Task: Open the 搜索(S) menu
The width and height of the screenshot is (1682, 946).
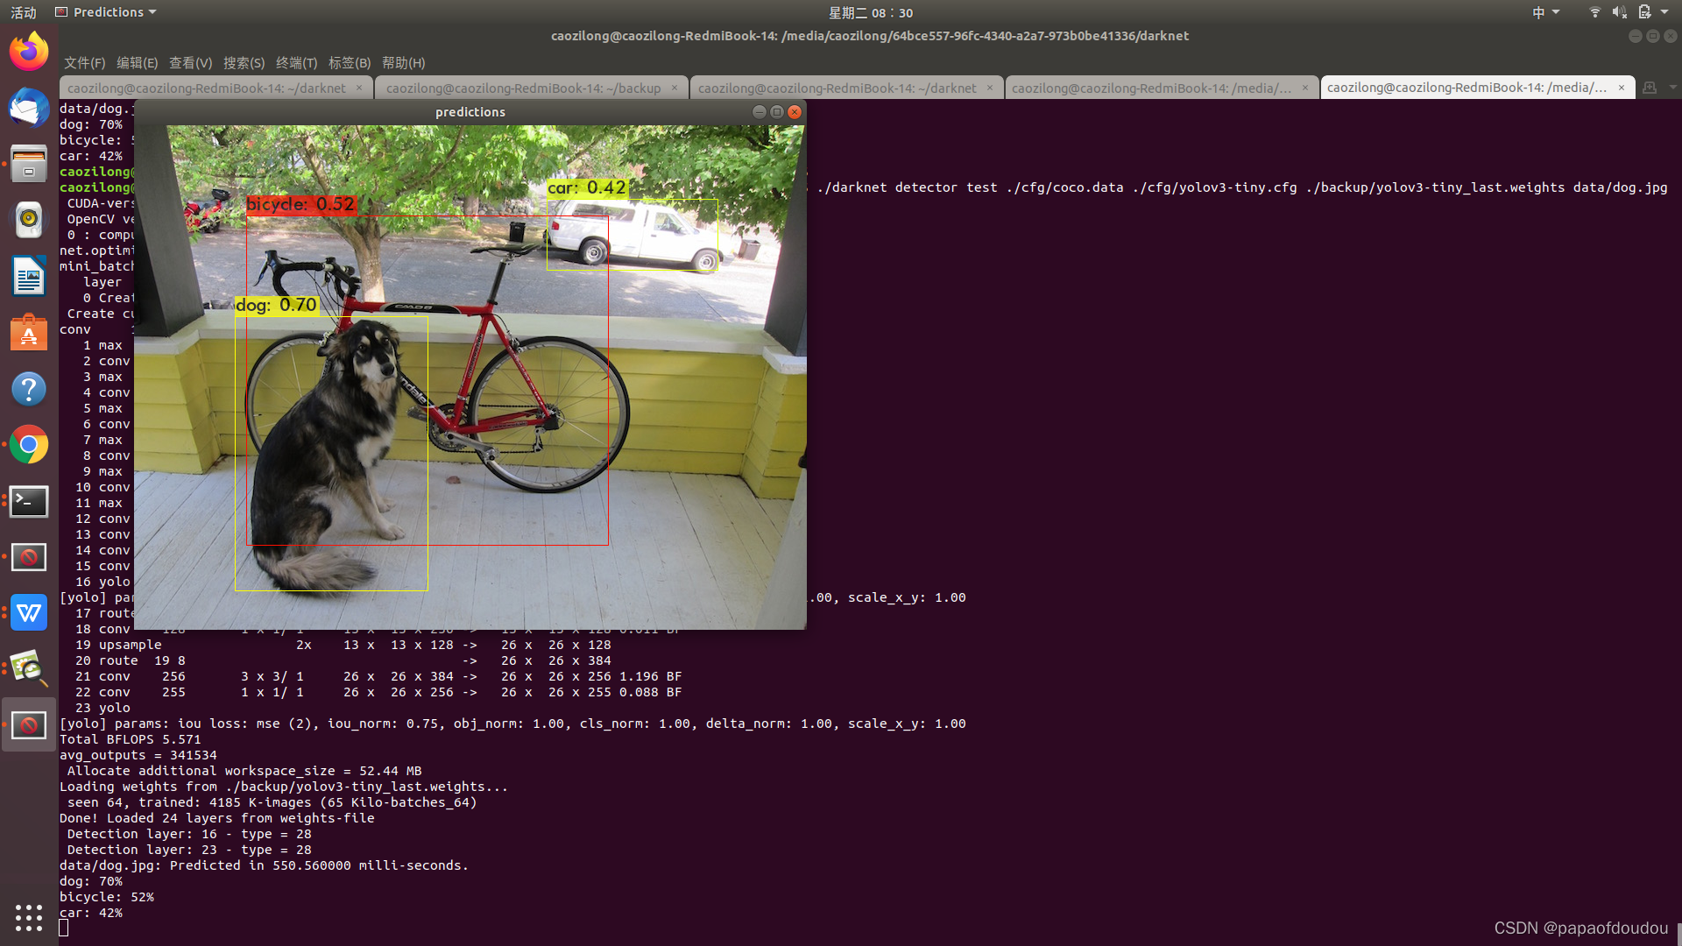Action: point(244,63)
